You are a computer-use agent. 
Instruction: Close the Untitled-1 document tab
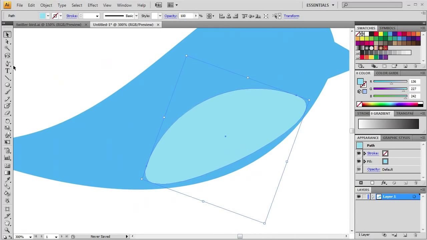(158, 25)
